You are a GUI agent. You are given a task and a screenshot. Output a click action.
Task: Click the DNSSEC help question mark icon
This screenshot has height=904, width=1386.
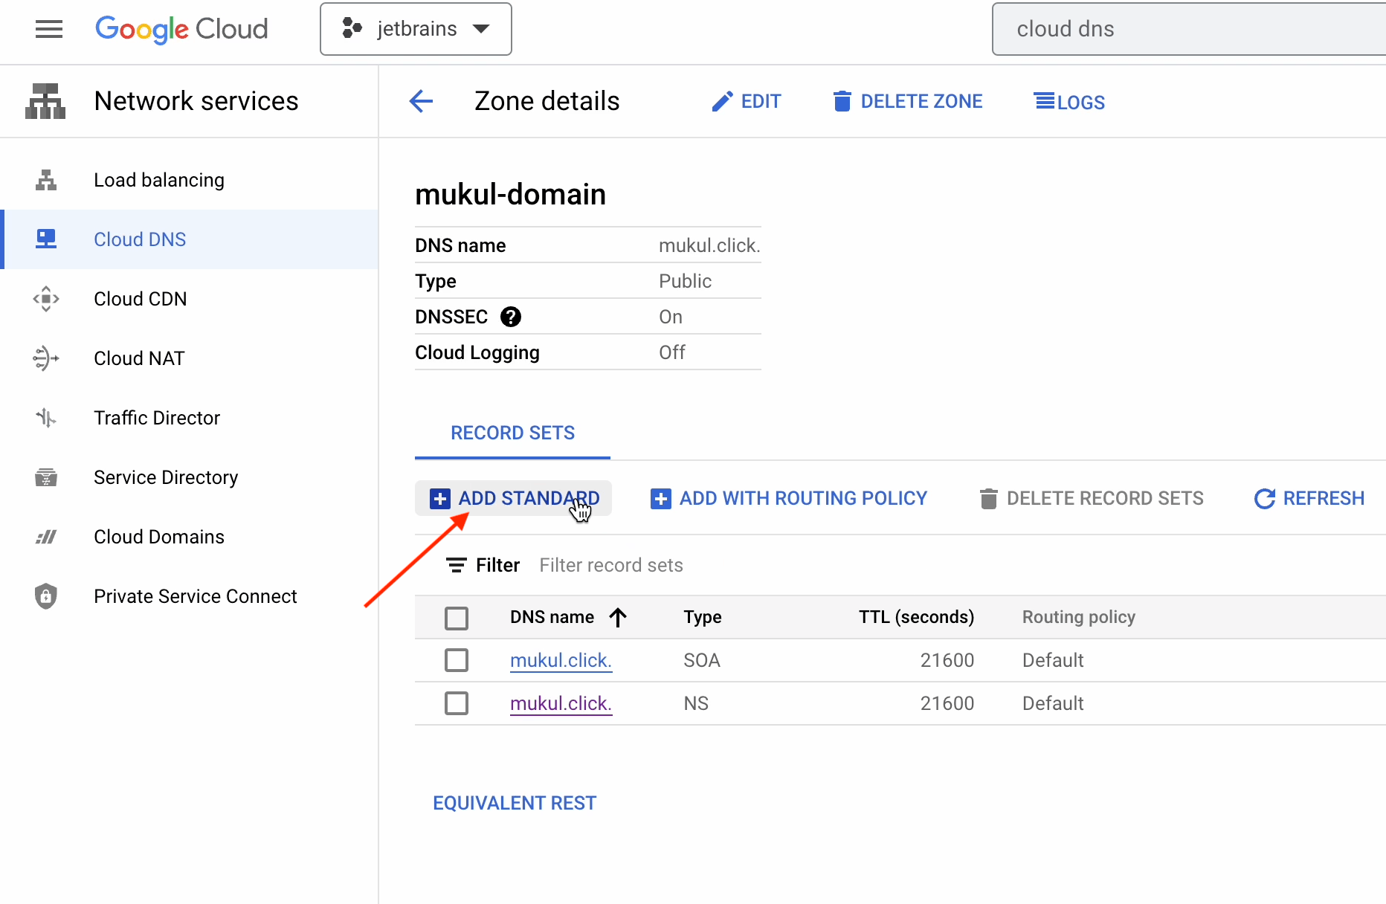[510, 317]
